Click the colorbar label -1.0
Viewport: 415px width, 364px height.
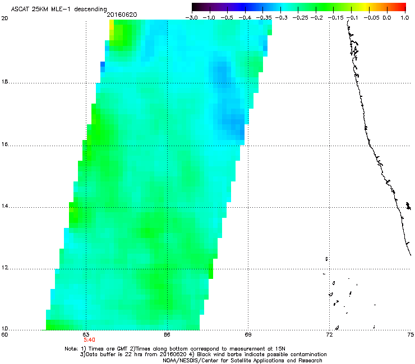pyautogui.click(x=209, y=18)
